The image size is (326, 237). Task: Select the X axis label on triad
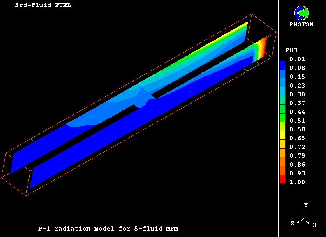[314, 225]
